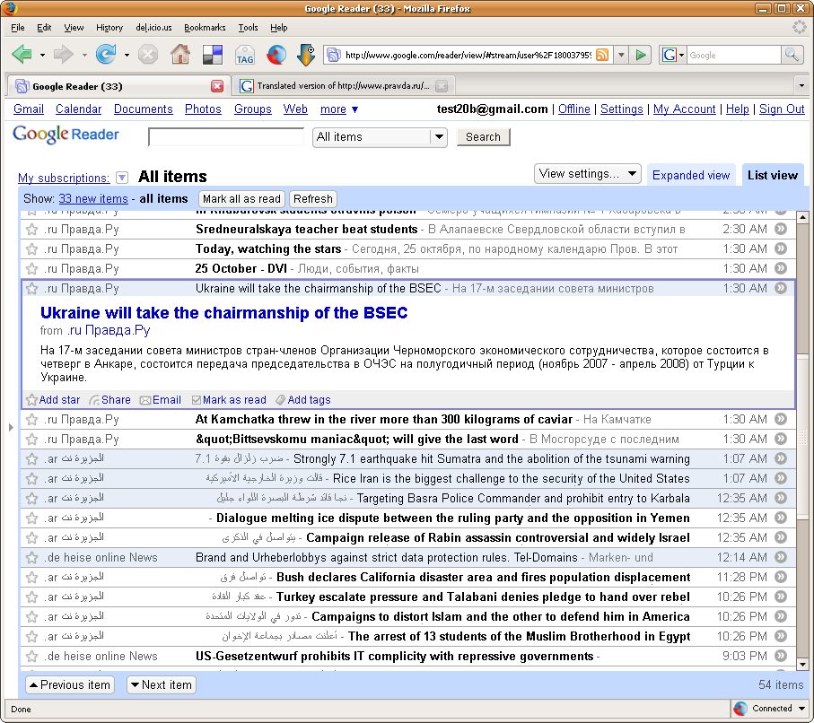Go to Previous item
Screen dimensions: 814x723
point(70,685)
